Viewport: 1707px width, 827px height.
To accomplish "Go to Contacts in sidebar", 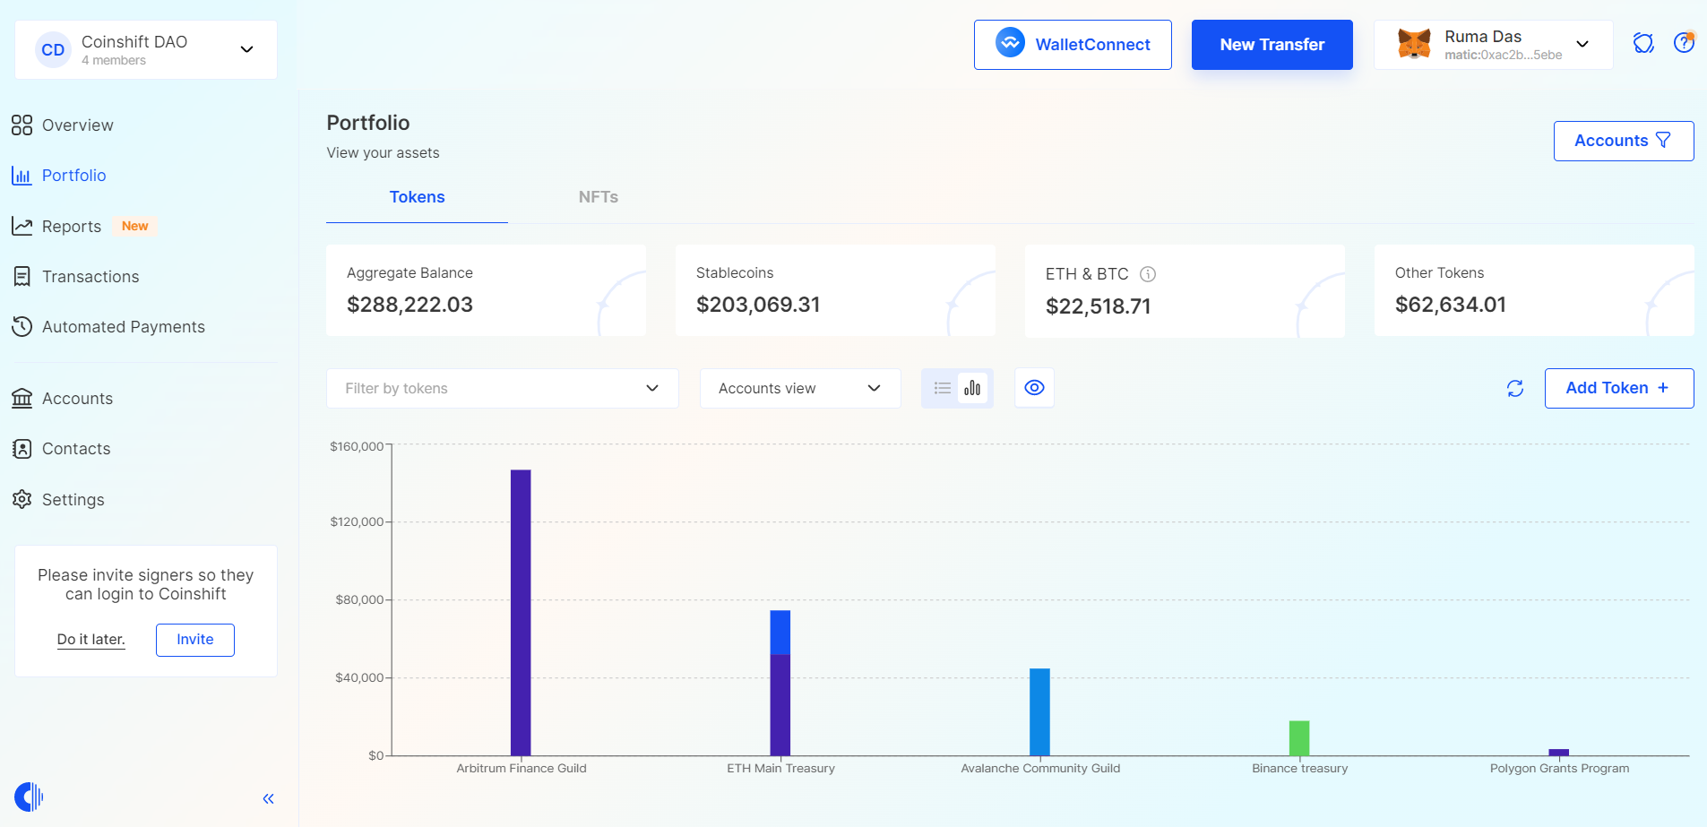I will [76, 449].
